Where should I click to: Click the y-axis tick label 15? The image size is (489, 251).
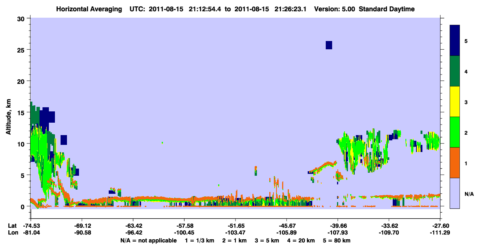click(21, 112)
